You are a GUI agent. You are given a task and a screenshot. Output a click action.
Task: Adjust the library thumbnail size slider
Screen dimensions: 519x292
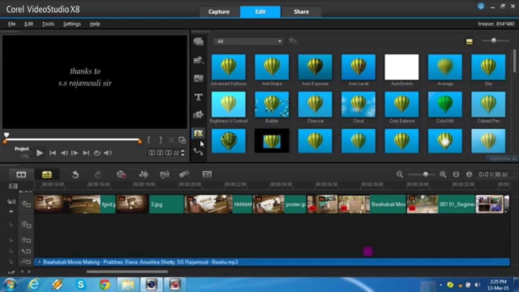pyautogui.click(x=493, y=41)
